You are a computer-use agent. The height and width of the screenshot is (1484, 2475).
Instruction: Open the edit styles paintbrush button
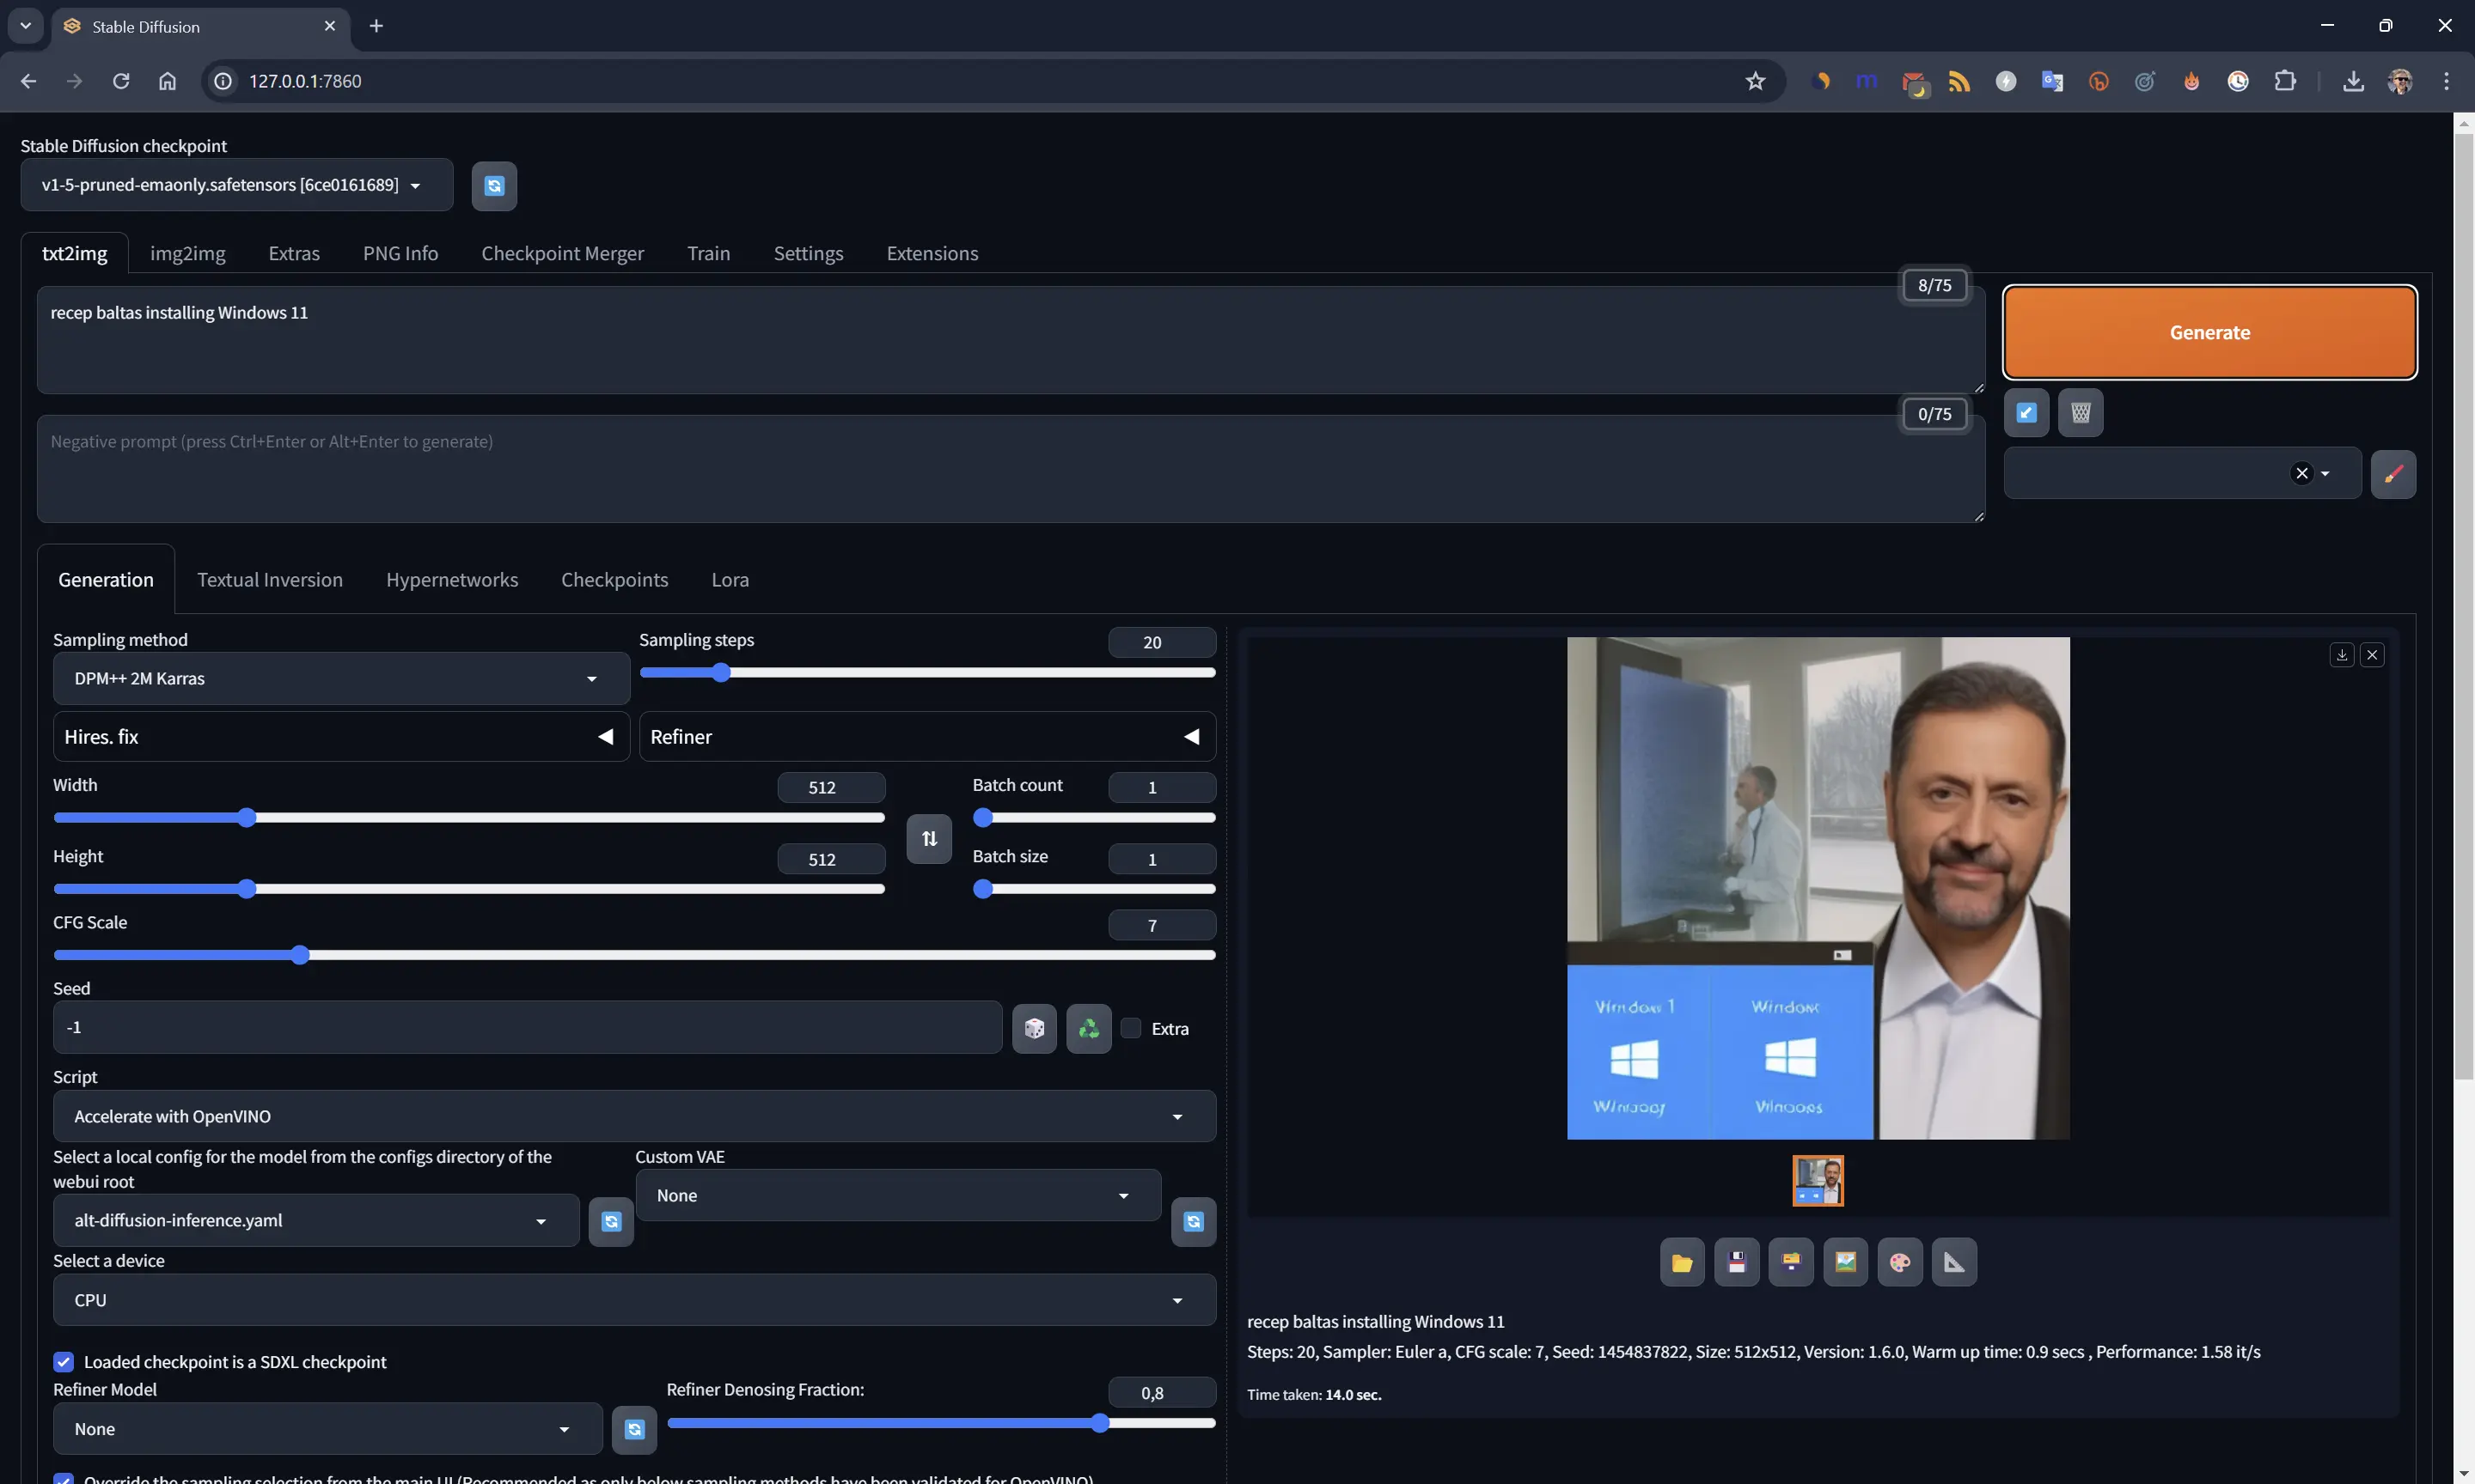[2393, 474]
